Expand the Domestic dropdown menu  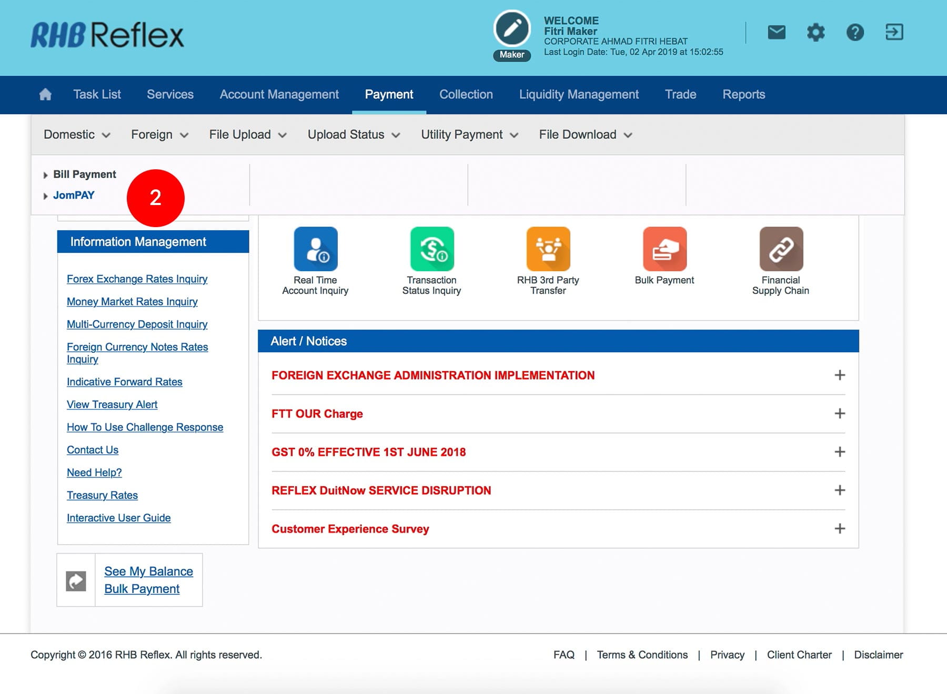pyautogui.click(x=77, y=135)
